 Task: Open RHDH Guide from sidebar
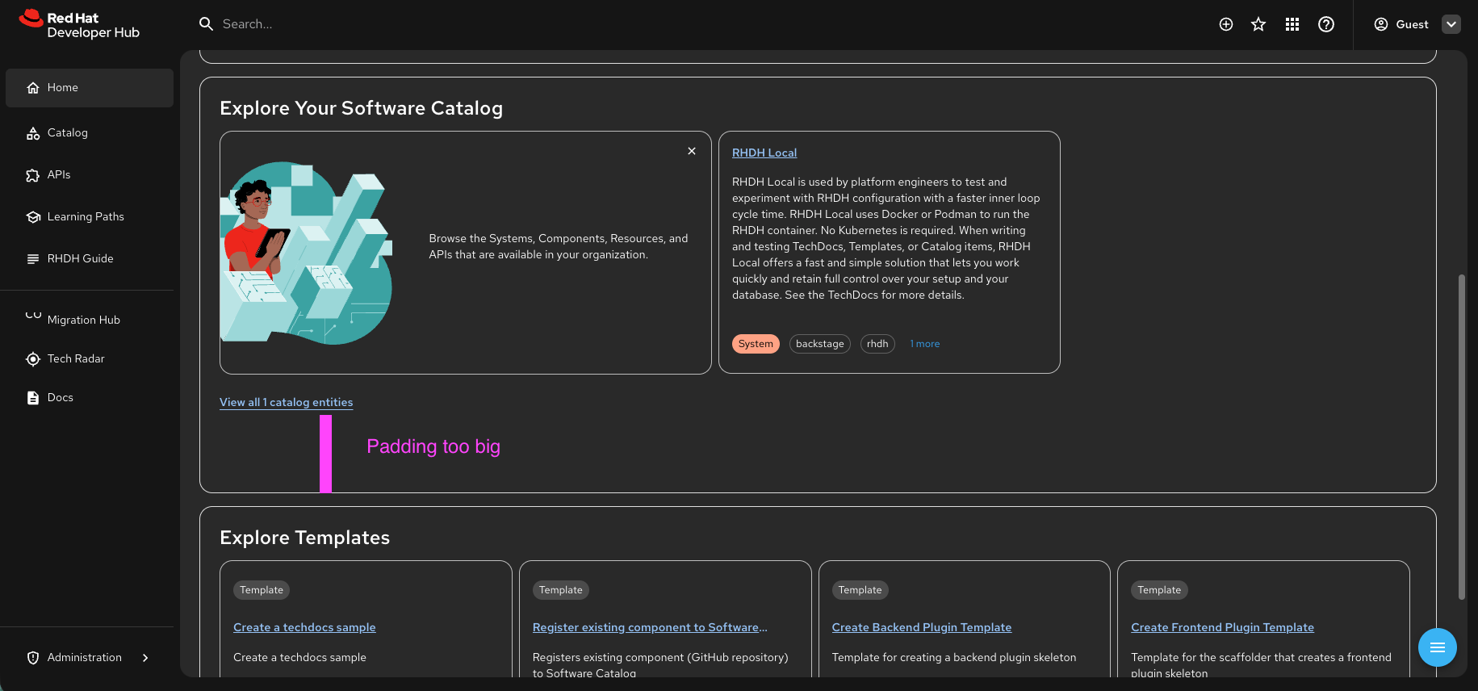click(x=80, y=259)
